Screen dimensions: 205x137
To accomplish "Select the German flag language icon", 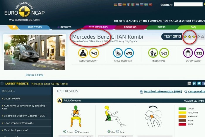I will (x=115, y=5).
